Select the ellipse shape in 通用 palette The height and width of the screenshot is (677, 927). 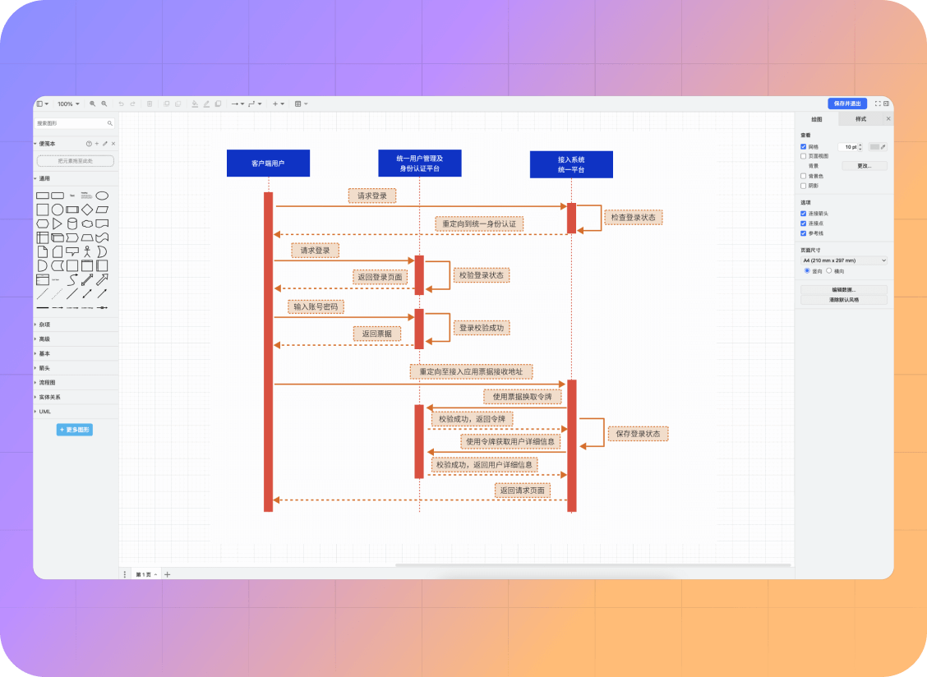click(x=102, y=196)
